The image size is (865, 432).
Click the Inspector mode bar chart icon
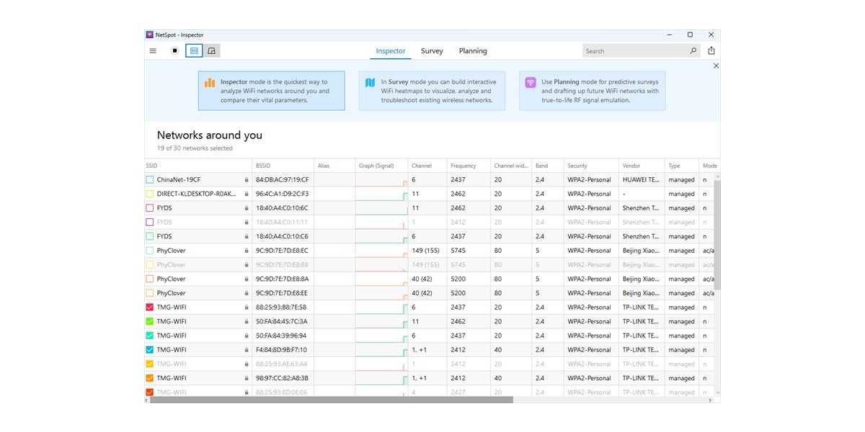[210, 83]
